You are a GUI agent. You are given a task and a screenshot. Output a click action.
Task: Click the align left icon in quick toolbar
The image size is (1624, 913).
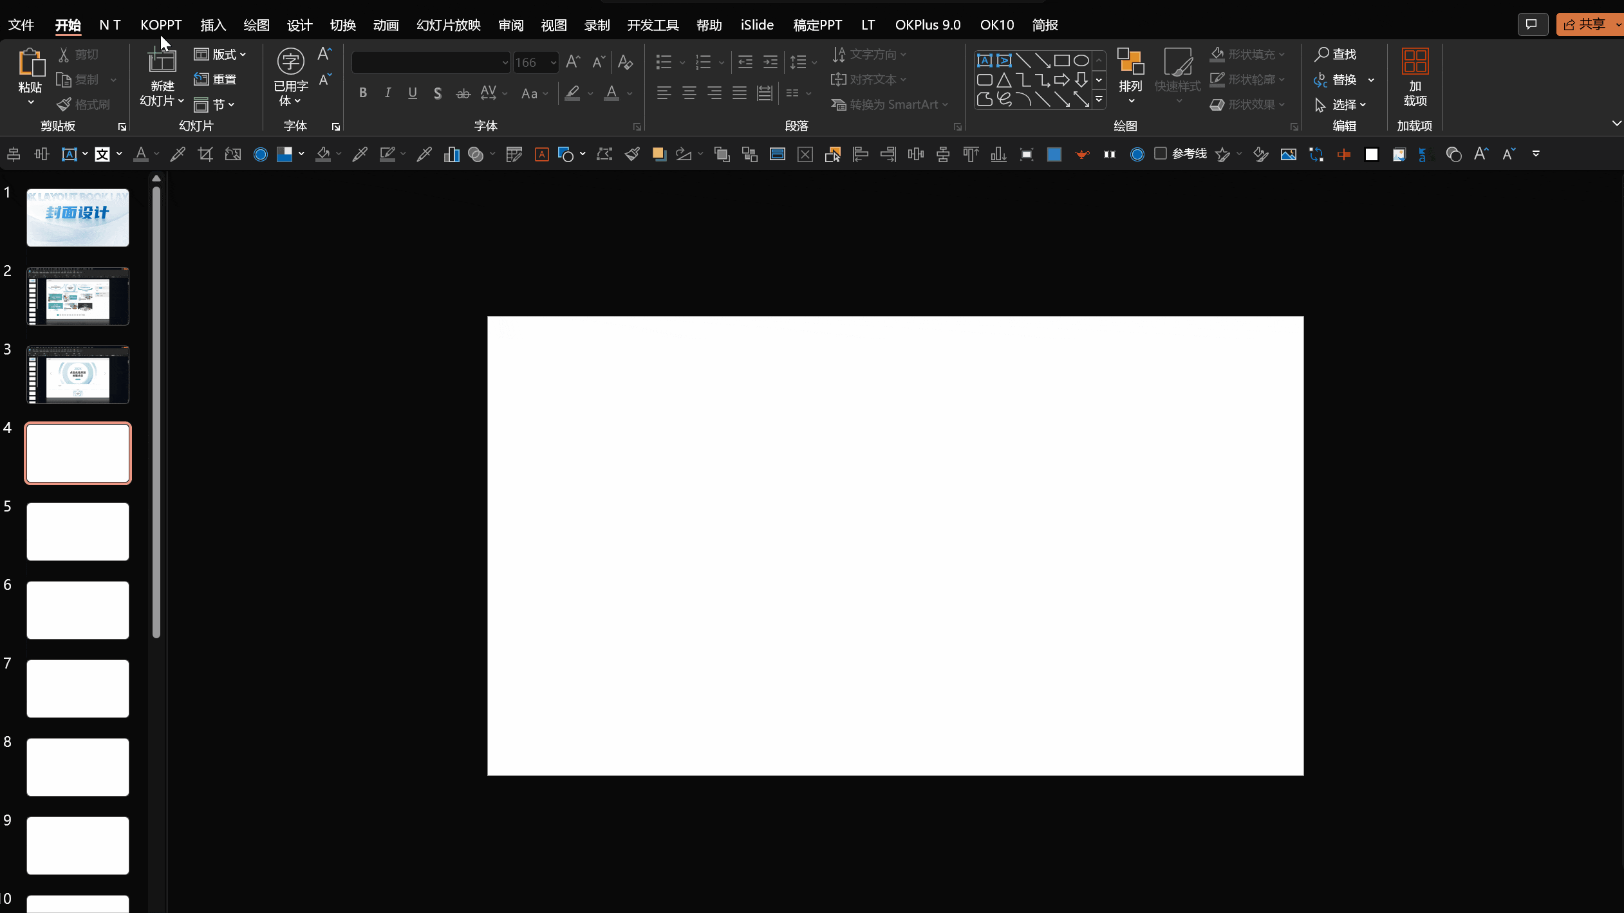pyautogui.click(x=861, y=154)
